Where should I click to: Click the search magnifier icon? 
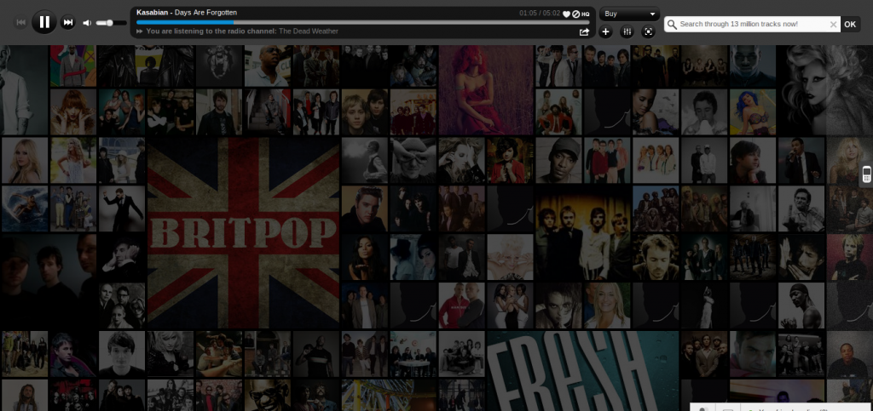pos(672,25)
